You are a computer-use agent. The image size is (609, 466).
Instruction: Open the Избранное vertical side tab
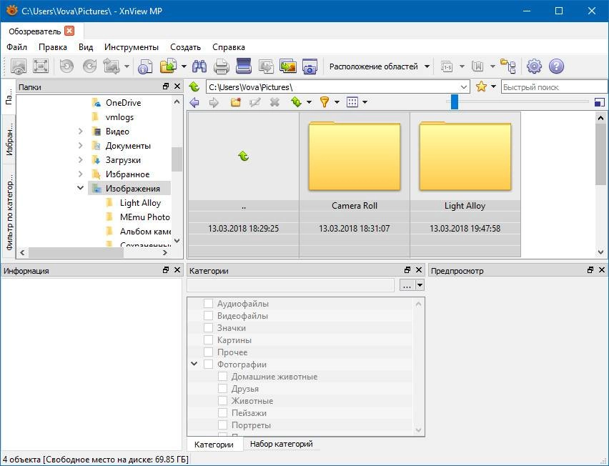click(x=9, y=139)
